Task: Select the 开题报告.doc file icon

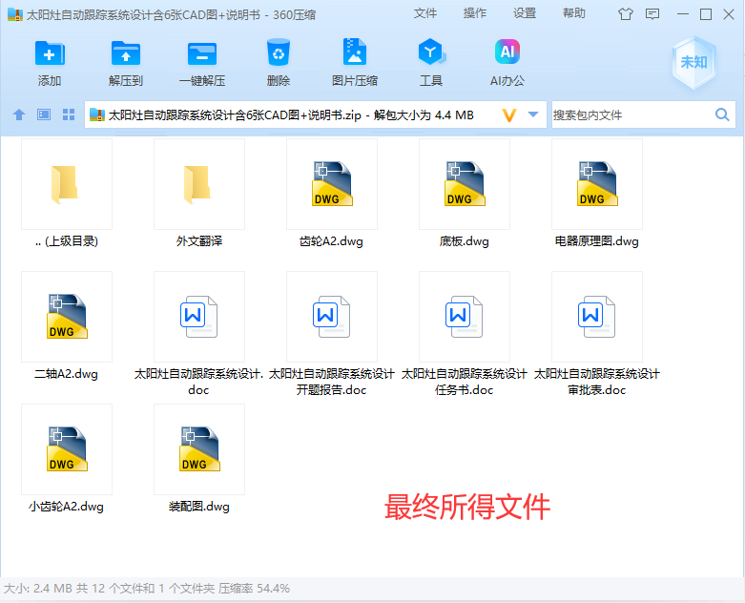Action: point(332,317)
